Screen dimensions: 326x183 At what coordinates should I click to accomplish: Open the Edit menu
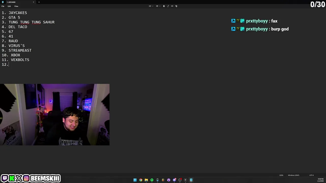[9, 6]
